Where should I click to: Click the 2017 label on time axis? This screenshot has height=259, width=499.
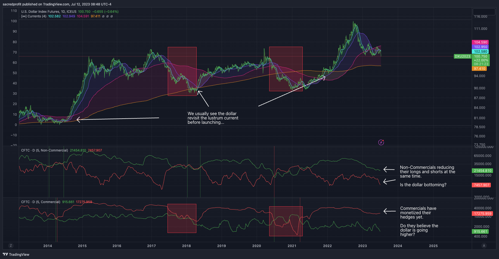[151, 246]
